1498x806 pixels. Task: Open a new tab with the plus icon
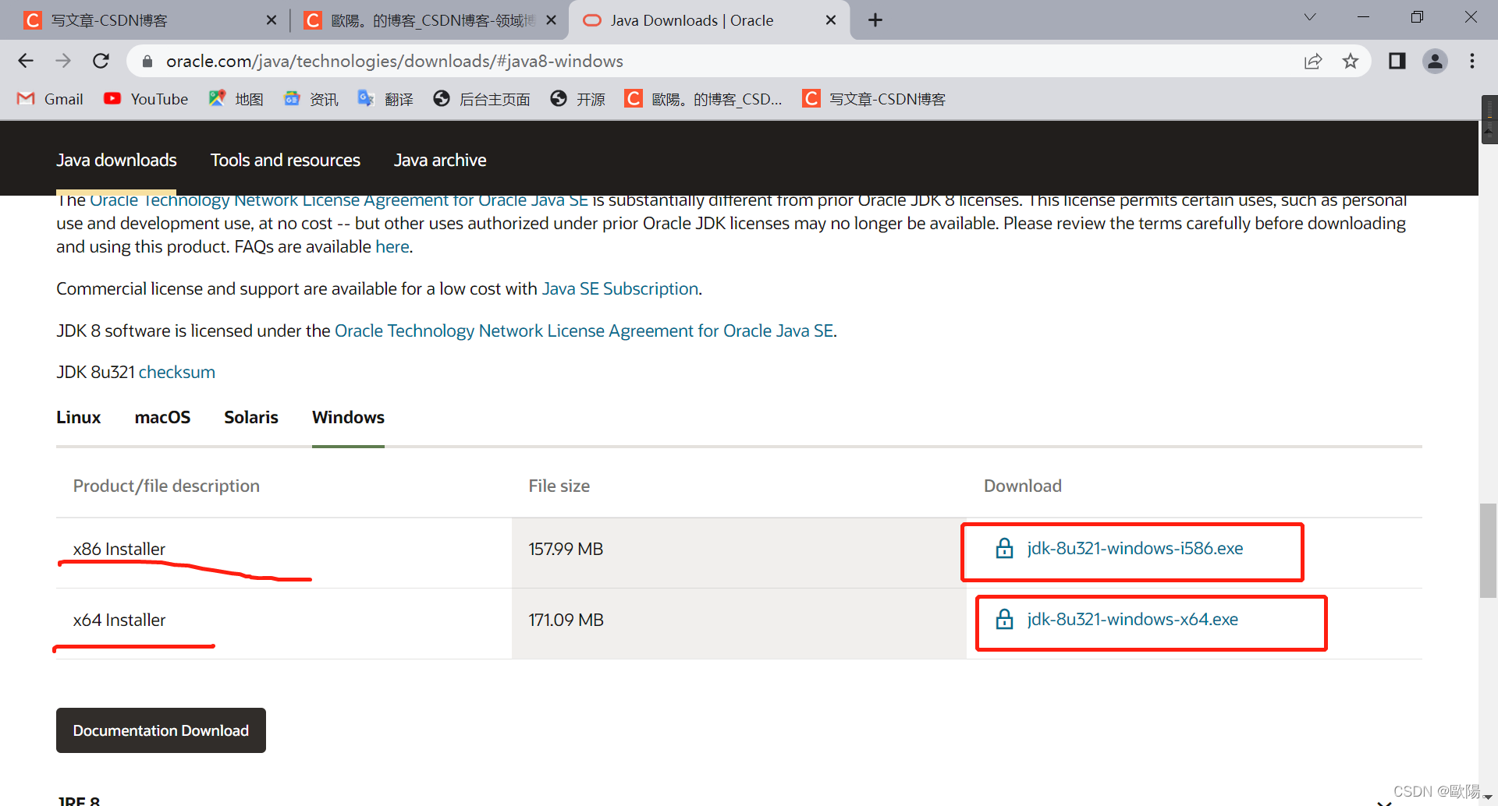click(875, 20)
